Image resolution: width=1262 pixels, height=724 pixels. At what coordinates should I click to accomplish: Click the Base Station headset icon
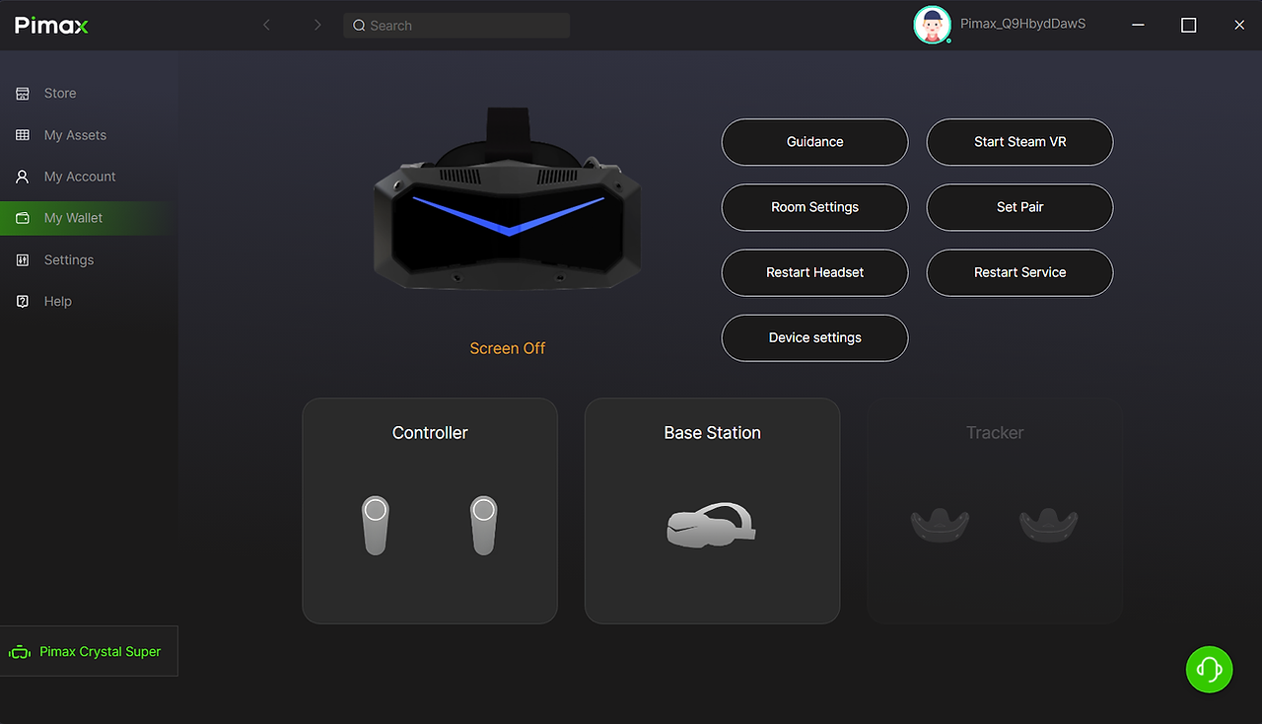[x=712, y=525]
